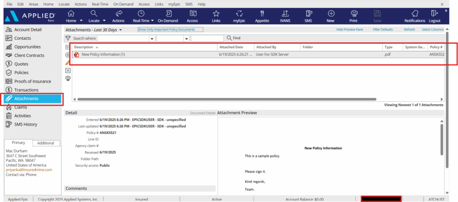Click the pencil edit attachment icon
The width and height of the screenshot is (458, 202).
tap(68, 62)
